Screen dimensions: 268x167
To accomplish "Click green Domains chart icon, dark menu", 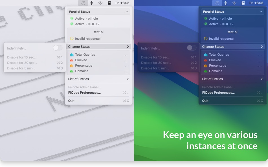I will (206, 71).
